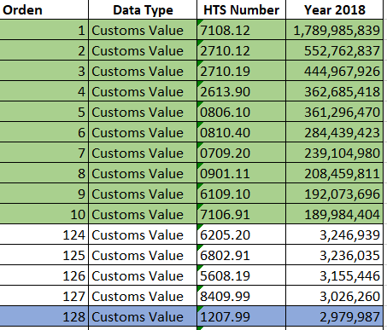Click value 1,789,985,839 cell
Screen dimensions: 387x330
coord(334,30)
